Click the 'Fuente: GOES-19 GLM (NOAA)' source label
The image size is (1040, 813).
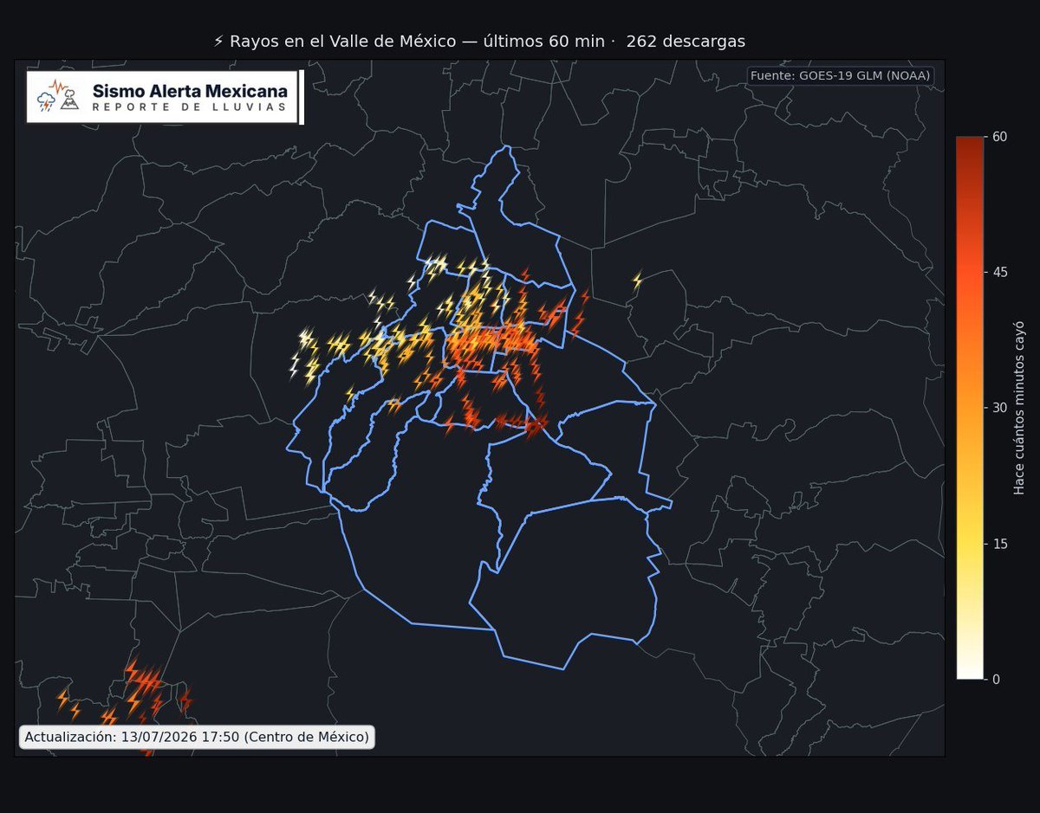pyautogui.click(x=840, y=75)
